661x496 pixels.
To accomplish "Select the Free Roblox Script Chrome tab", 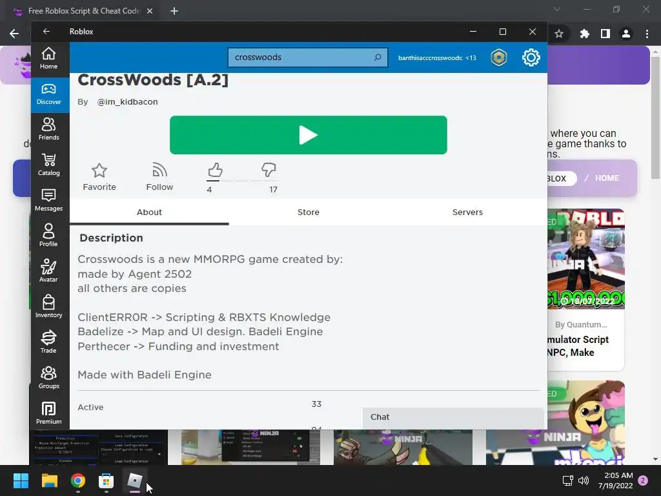I will tap(83, 11).
